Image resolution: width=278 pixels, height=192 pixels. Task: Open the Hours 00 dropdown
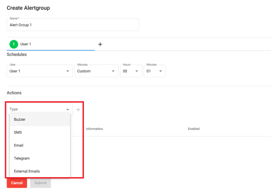pyautogui.click(x=131, y=71)
